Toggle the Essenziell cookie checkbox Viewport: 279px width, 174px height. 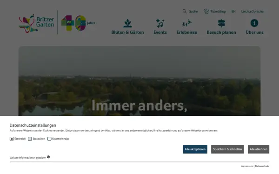click(12, 139)
